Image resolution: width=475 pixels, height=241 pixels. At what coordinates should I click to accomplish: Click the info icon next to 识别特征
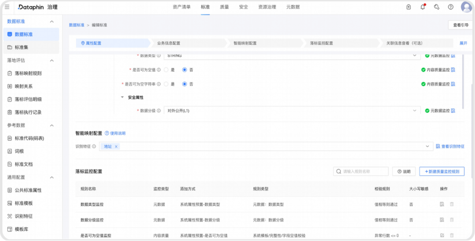pos(94,146)
